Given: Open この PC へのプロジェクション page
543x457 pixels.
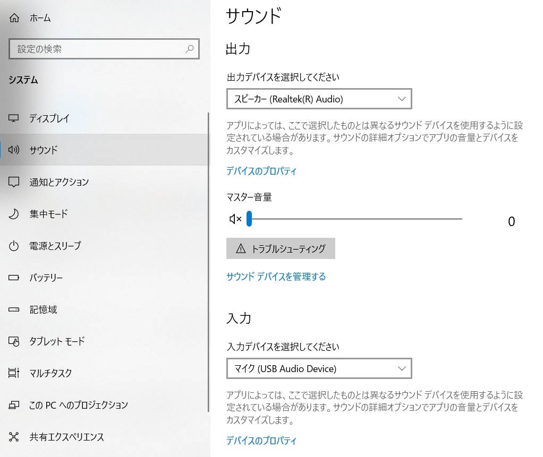Looking at the screenshot, I should click(x=104, y=405).
